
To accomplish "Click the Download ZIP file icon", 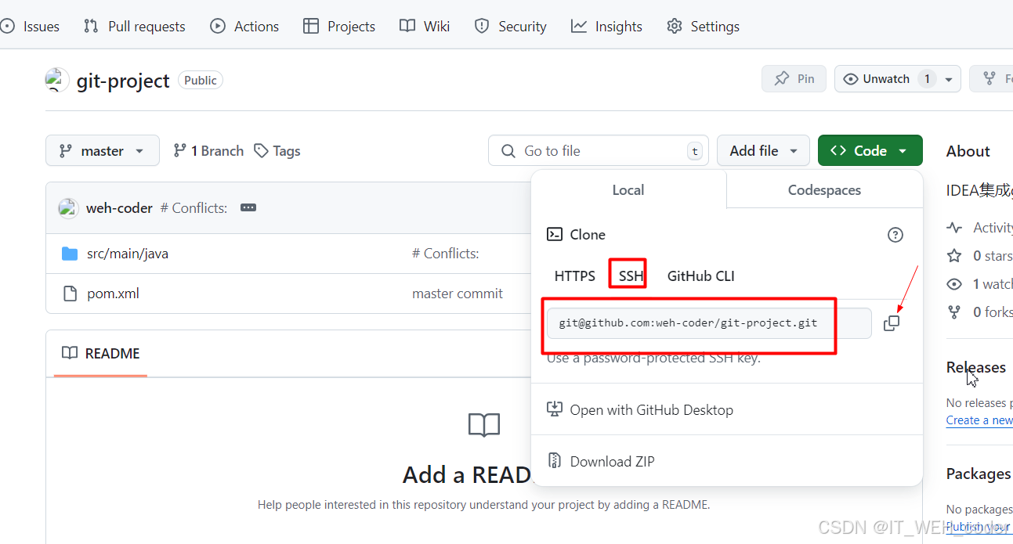I will 555,461.
